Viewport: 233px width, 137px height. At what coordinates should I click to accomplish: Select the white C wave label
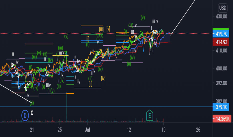(32, 113)
